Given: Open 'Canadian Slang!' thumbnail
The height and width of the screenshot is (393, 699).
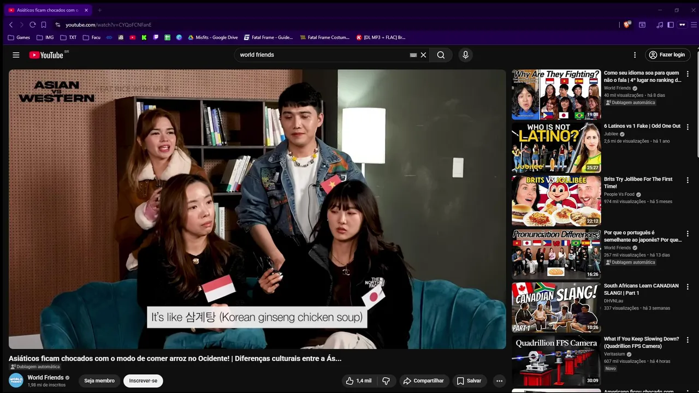Looking at the screenshot, I should point(556,307).
